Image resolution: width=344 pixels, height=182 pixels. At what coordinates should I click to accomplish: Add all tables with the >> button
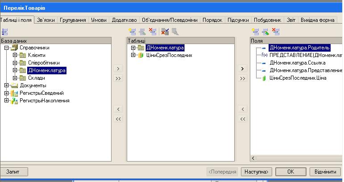point(118,78)
